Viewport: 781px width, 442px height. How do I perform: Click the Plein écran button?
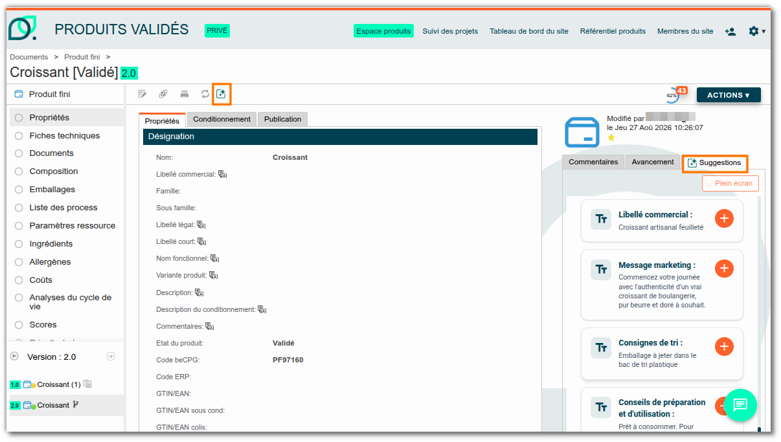click(730, 183)
